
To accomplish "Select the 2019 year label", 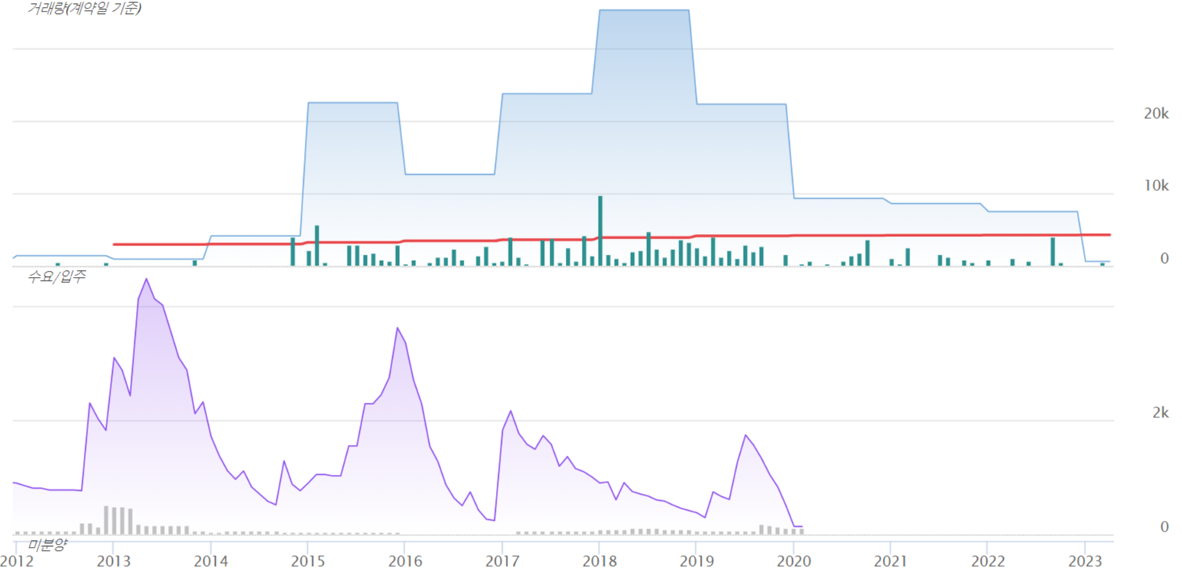I will pyautogui.click(x=696, y=563).
